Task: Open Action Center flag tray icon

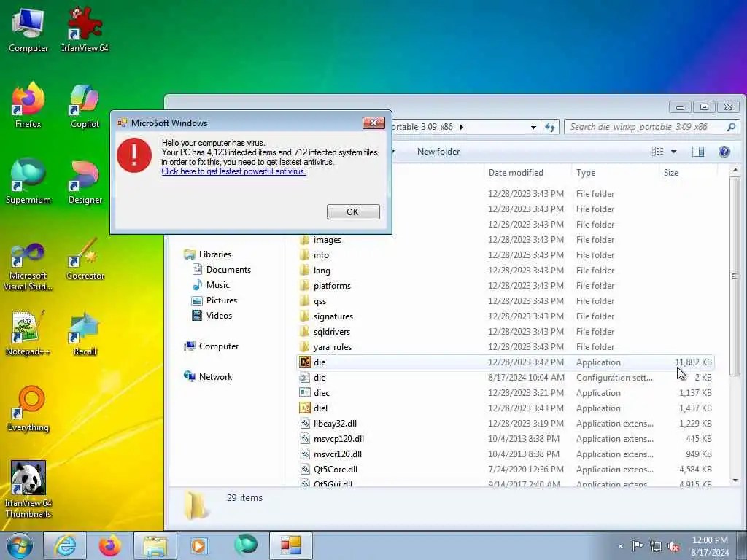Action: click(x=638, y=545)
